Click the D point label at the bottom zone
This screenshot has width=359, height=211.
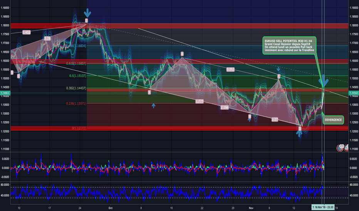point(300,129)
